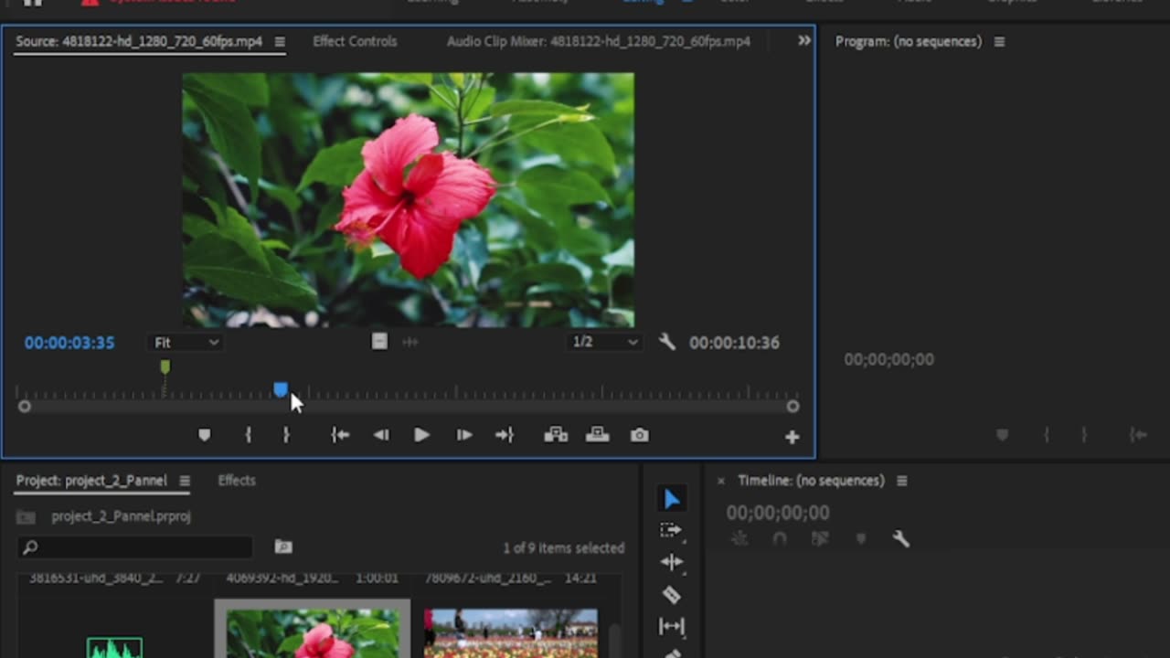
Task: Click the green marker on source ruler
Action: (165, 366)
